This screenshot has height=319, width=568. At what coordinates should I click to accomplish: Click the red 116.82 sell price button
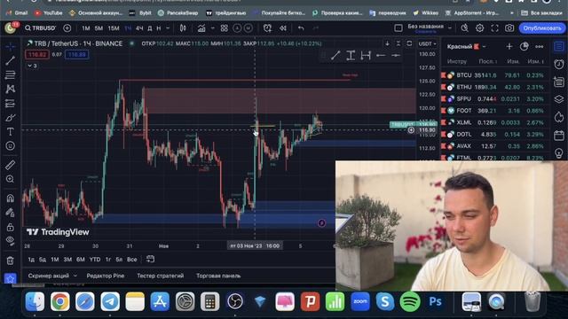pyautogui.click(x=36, y=55)
